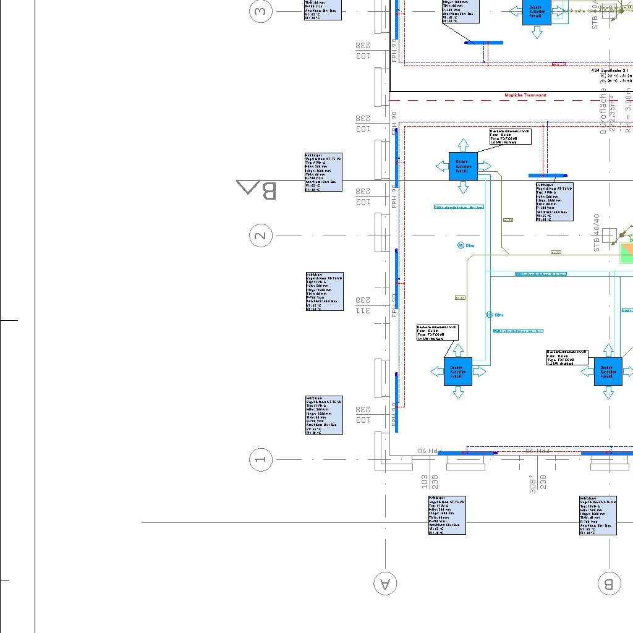The height and width of the screenshot is (633, 633).
Task: Click Daikin callout of bottom-left fancoil
Action: point(437,333)
